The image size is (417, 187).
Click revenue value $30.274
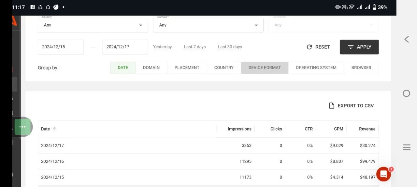point(368,145)
